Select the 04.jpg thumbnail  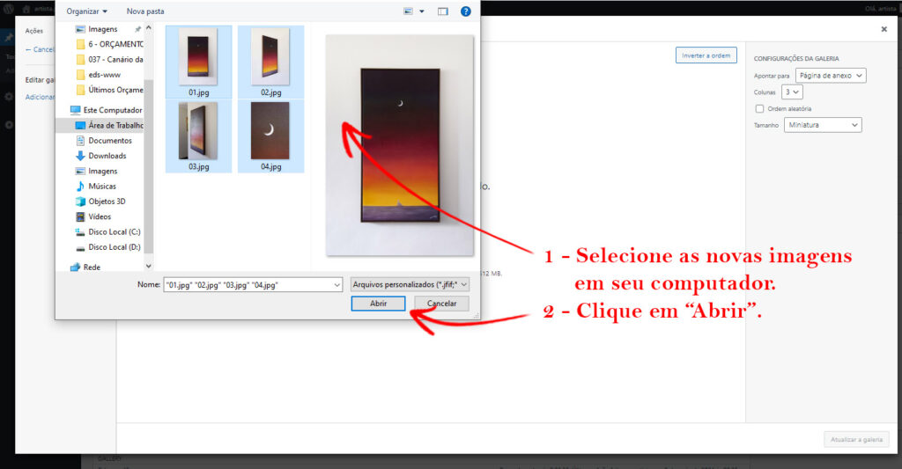(270, 136)
